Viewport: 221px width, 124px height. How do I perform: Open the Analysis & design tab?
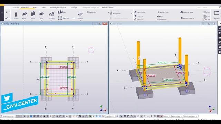[90, 7]
